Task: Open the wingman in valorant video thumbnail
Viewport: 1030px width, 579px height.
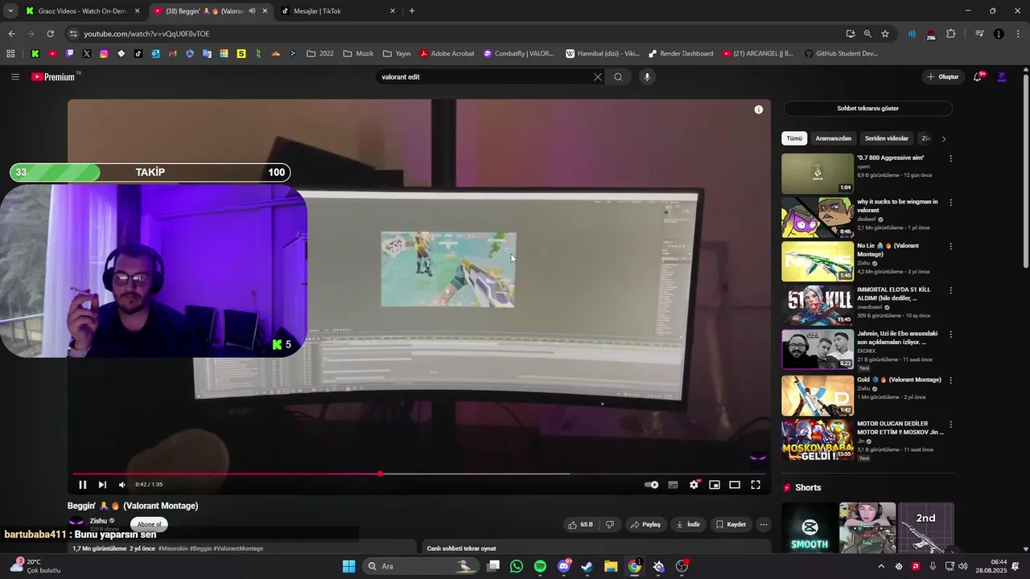Action: click(x=818, y=217)
